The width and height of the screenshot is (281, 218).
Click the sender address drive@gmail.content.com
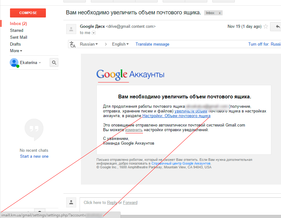tap(131, 26)
